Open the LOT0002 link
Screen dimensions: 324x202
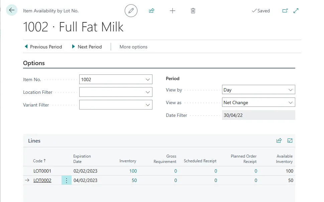pyautogui.click(x=42, y=180)
